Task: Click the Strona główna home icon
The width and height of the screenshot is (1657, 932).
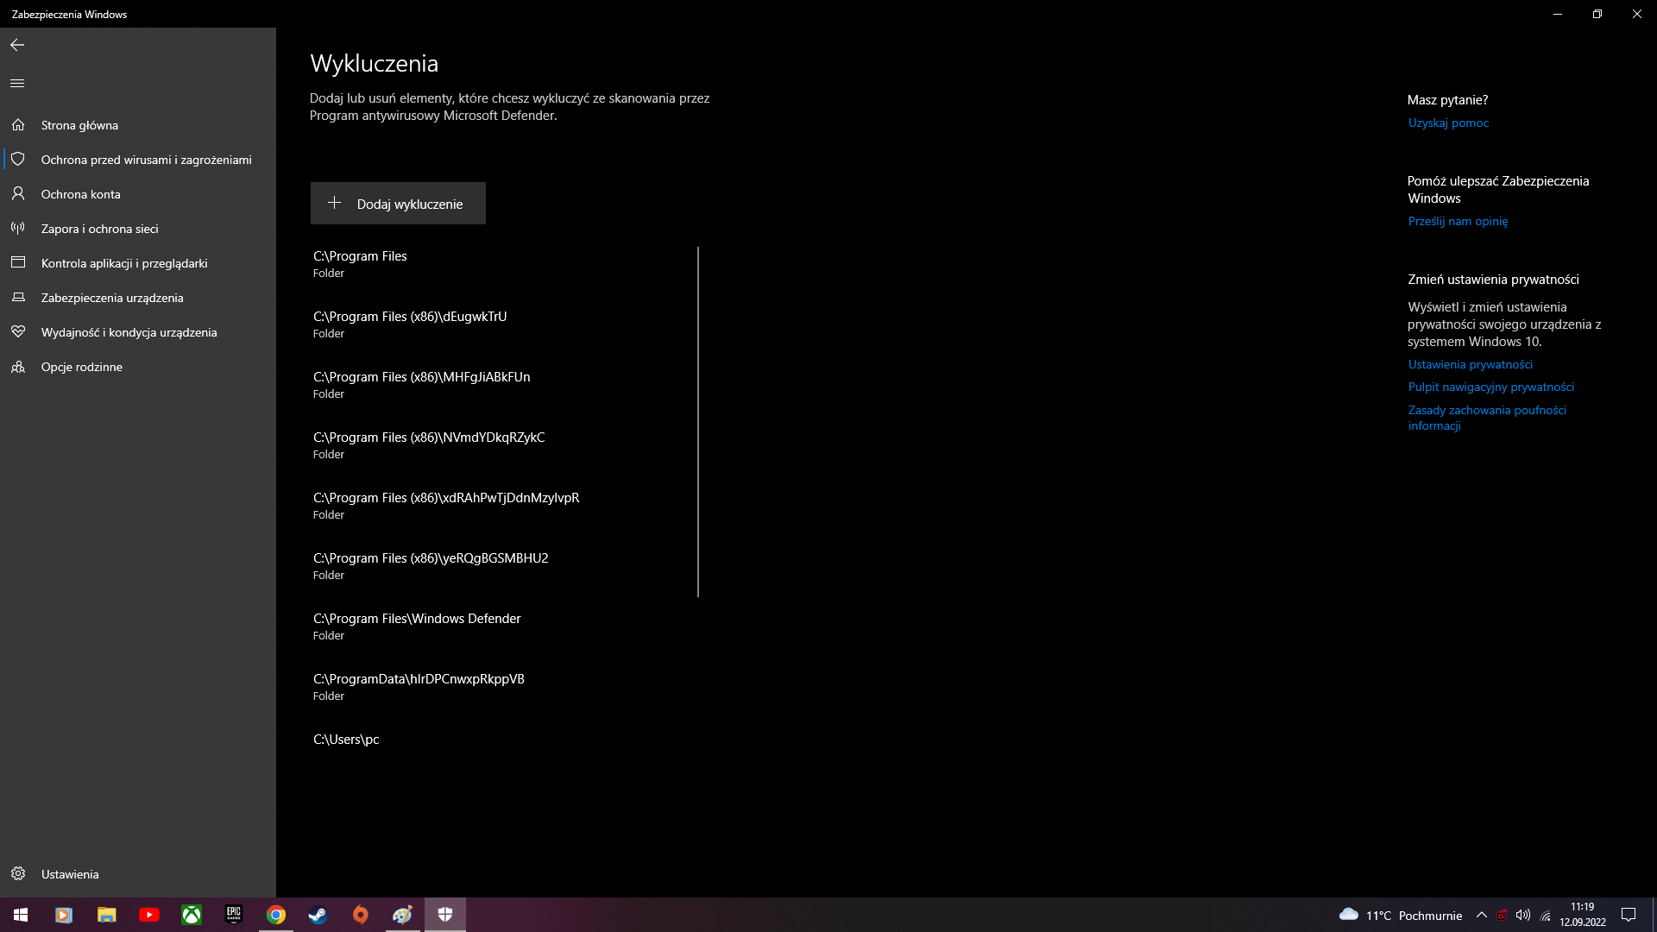Action: pyautogui.click(x=18, y=125)
